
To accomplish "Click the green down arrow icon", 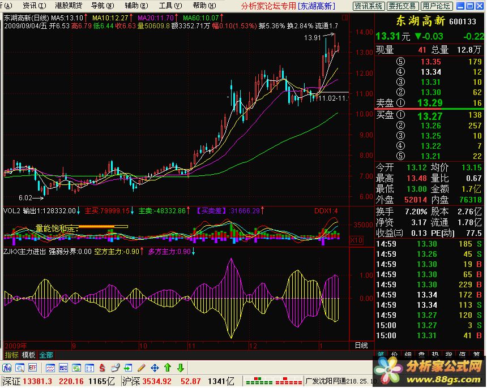I will click(181, 368).
